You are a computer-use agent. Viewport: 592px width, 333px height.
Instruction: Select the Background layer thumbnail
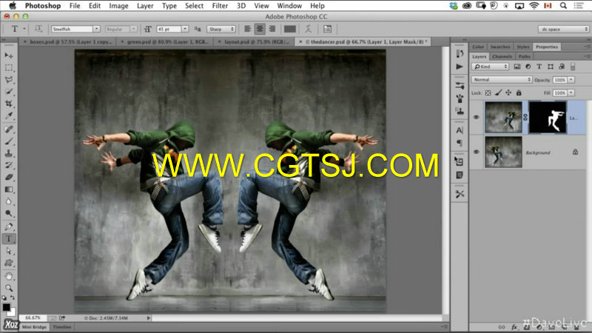coord(504,152)
